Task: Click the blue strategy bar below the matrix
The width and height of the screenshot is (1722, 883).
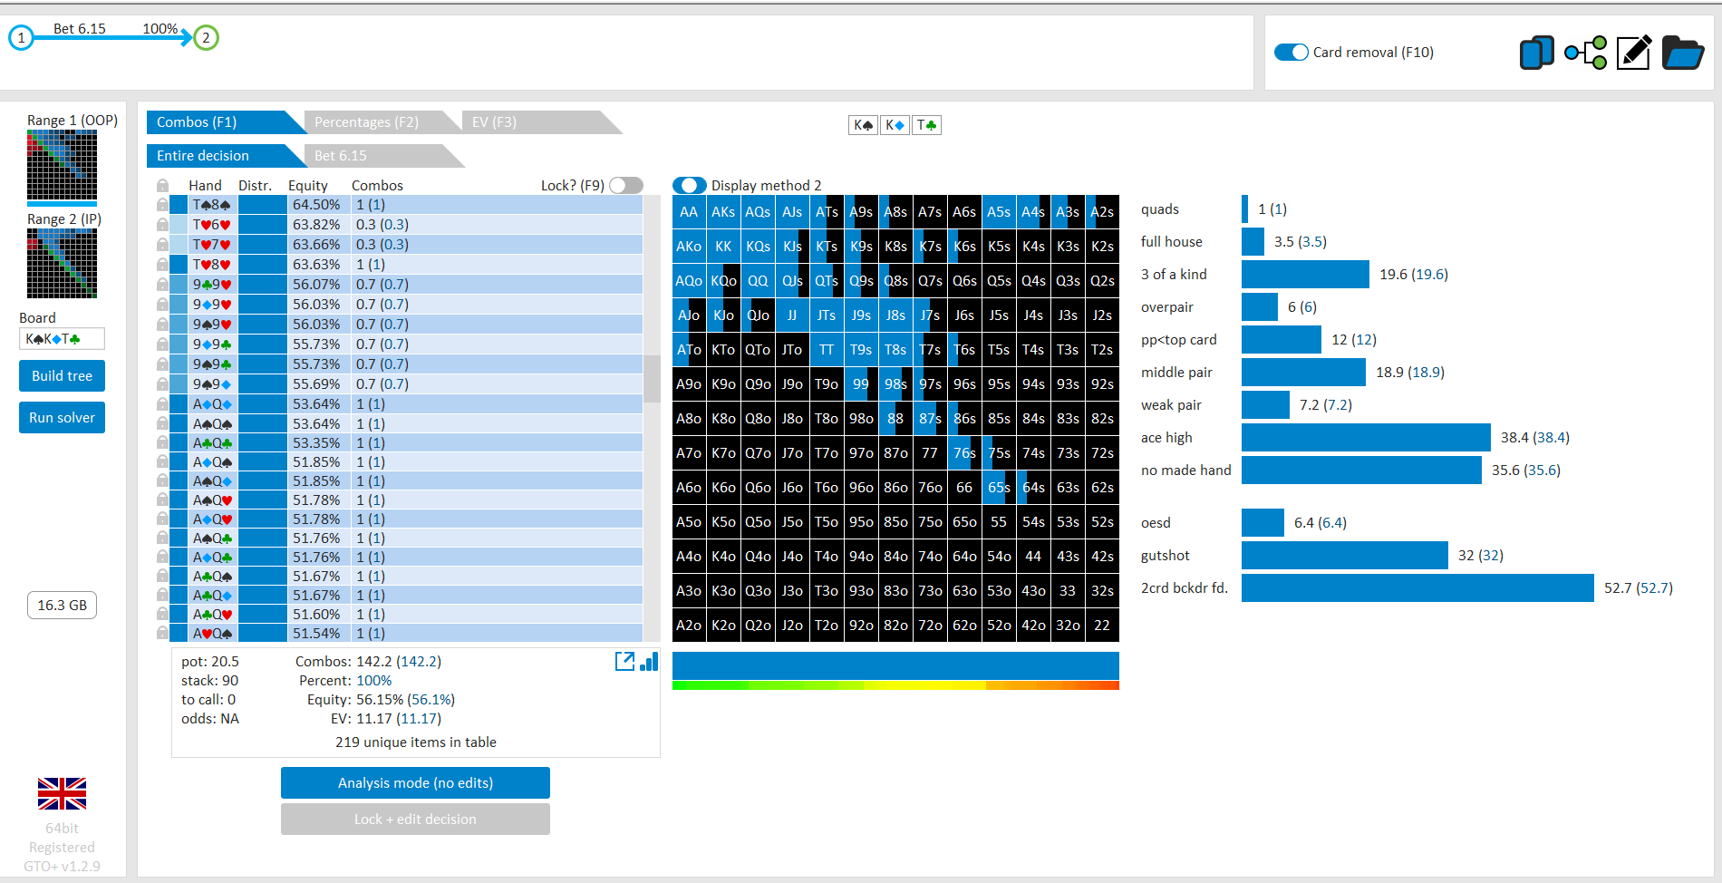Action: pos(895,665)
